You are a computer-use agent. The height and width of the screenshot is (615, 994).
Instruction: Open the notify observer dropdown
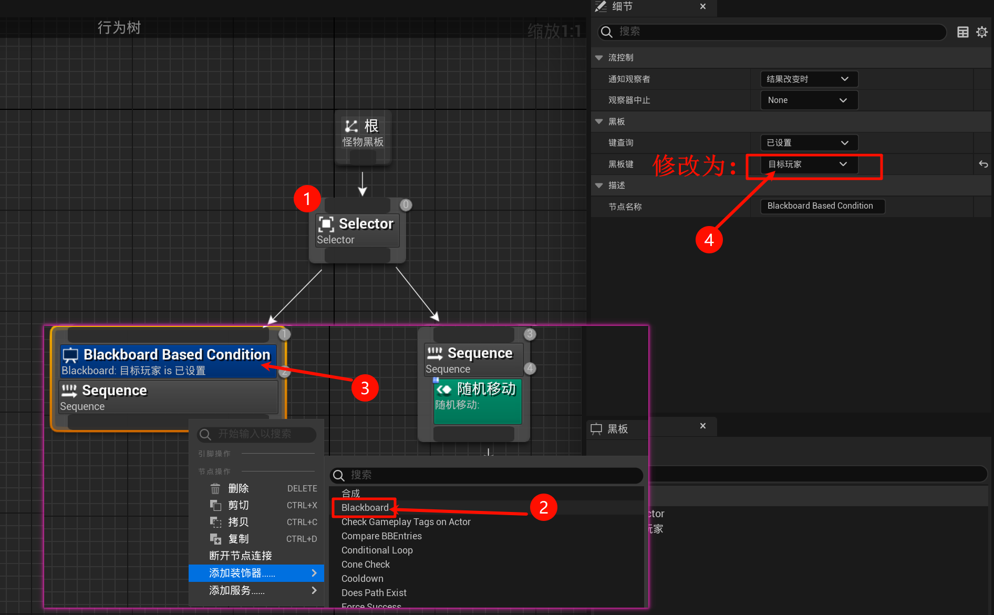click(x=809, y=79)
